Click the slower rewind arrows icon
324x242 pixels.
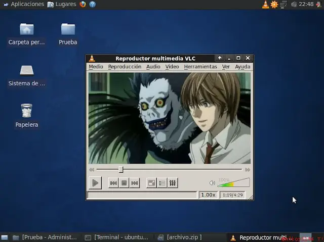[x=92, y=170]
